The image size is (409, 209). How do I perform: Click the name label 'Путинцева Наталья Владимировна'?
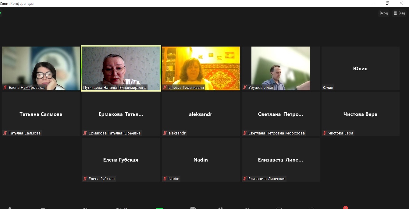[x=115, y=88]
